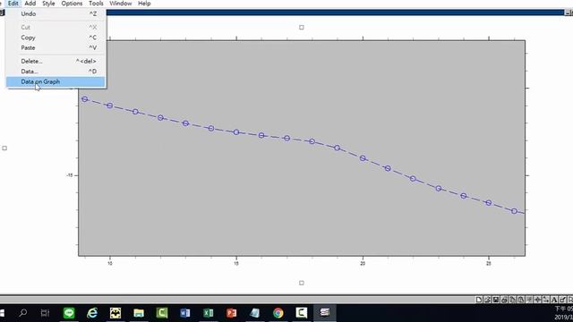Click the y-axis label -15
The height and width of the screenshot is (322, 573).
(x=70, y=175)
